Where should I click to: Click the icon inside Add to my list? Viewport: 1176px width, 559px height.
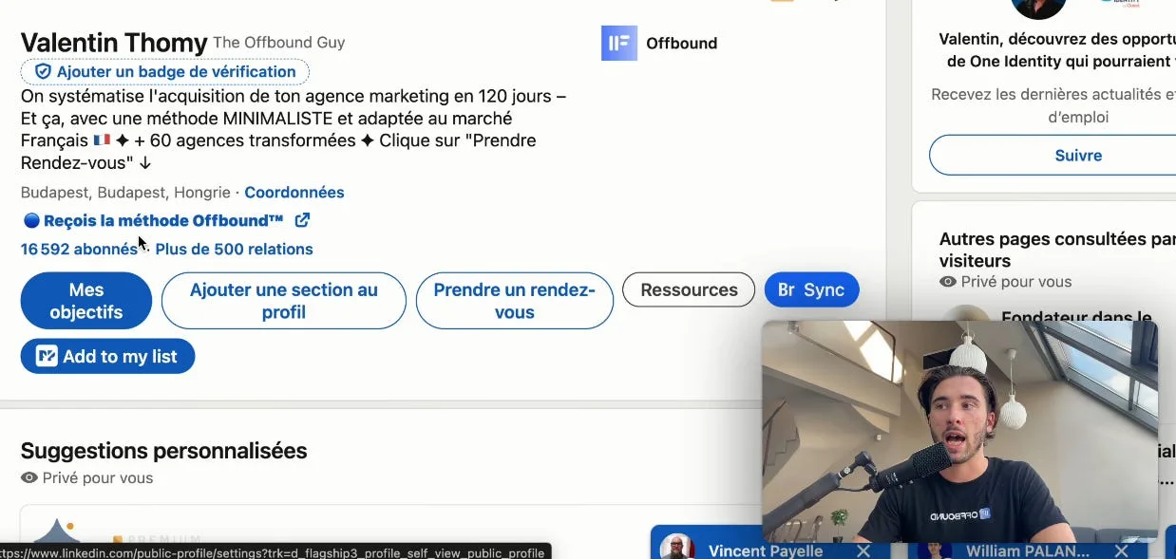point(47,357)
